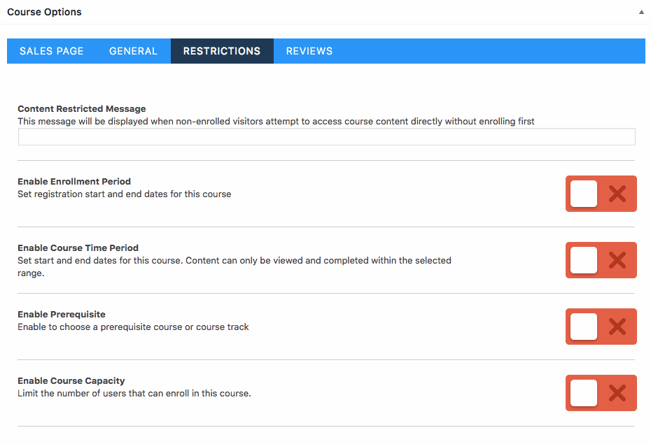This screenshot has width=651, height=444.
Task: Click white handle on Course Time Period switch
Action: 584,260
